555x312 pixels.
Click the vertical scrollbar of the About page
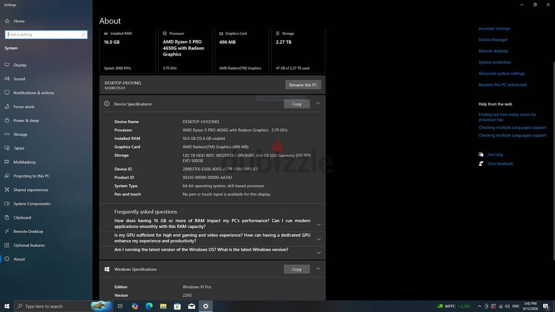tap(553, 161)
